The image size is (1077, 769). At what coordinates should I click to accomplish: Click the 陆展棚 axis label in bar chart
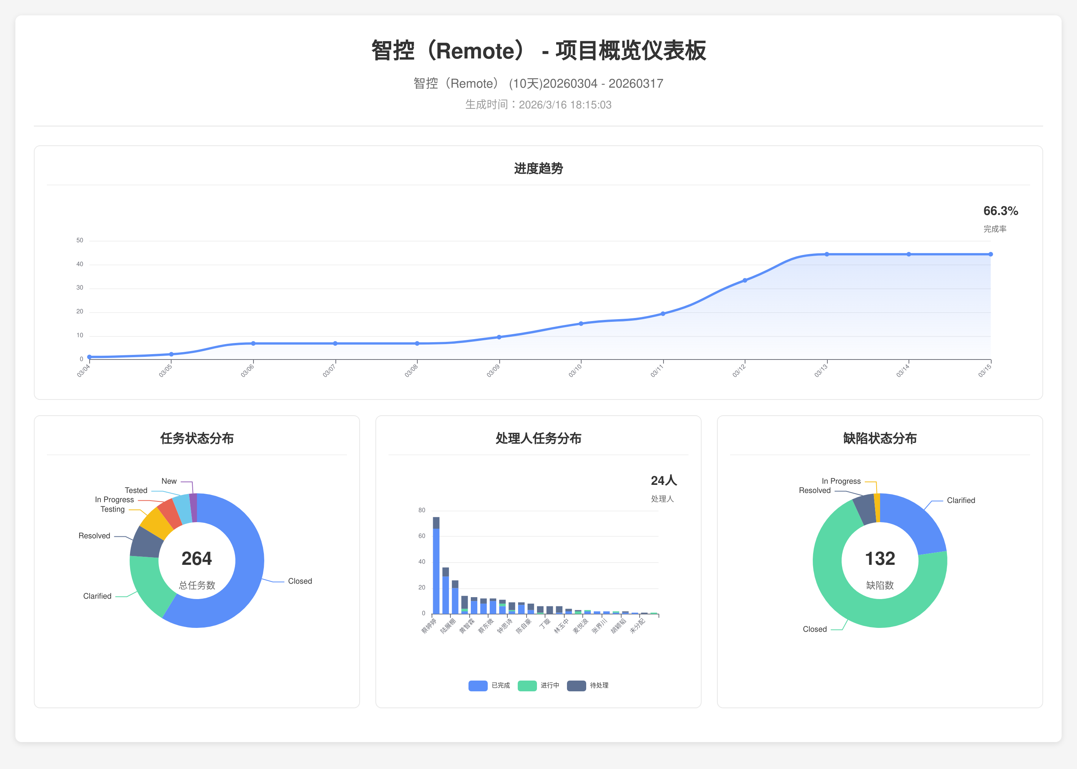[448, 625]
